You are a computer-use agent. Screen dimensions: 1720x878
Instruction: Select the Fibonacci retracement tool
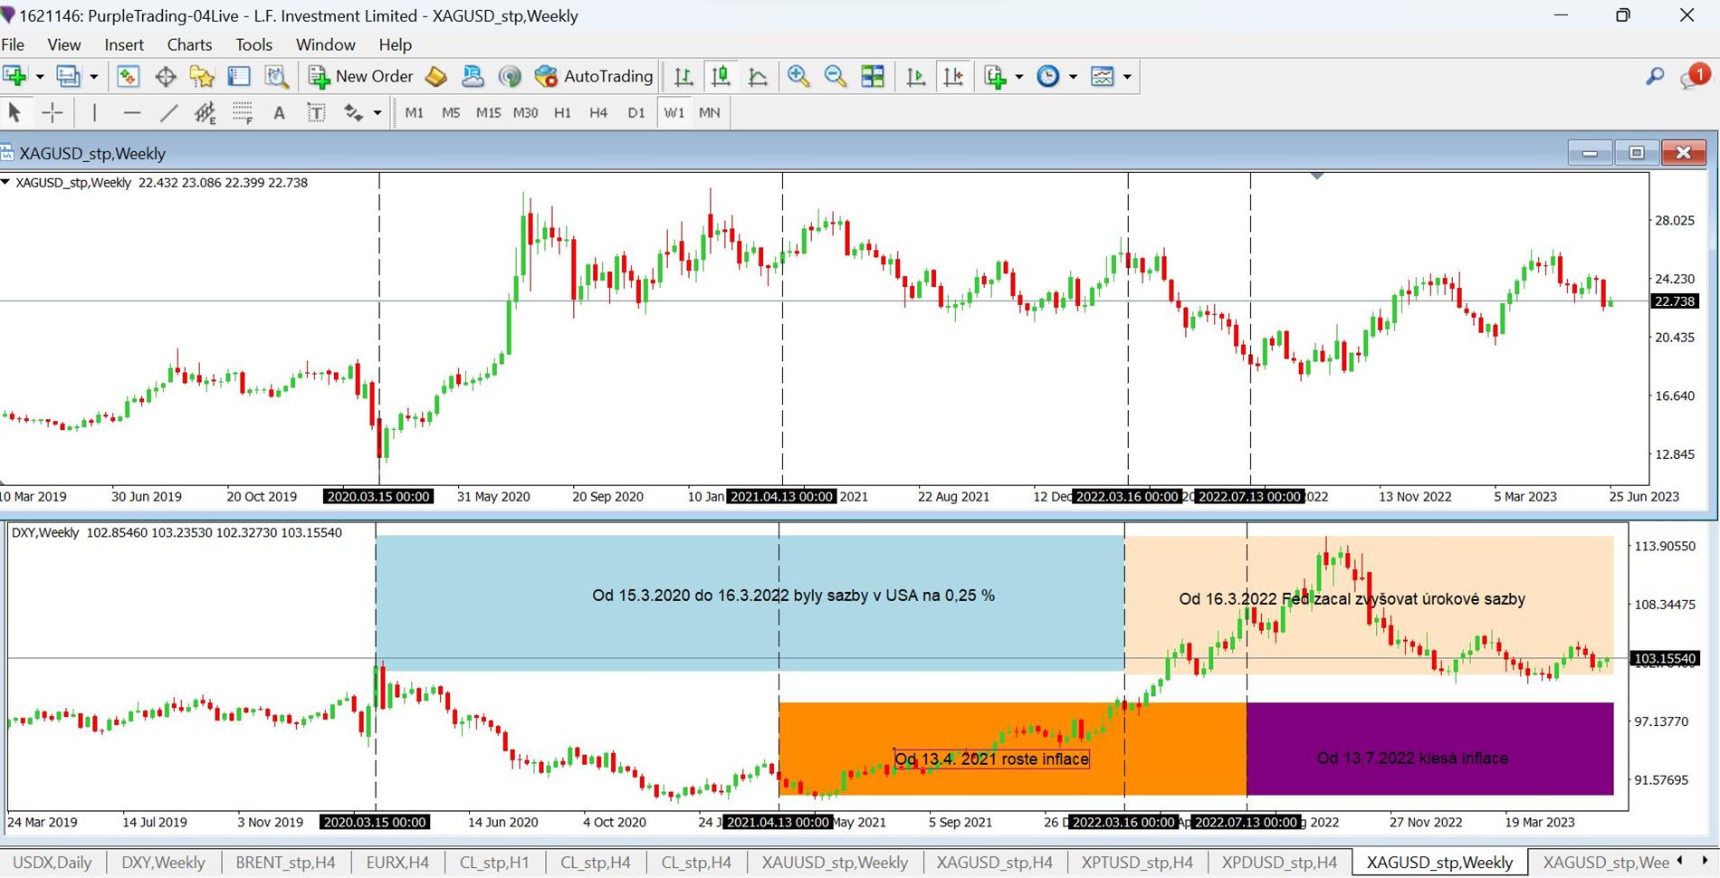point(243,113)
